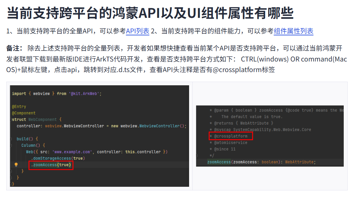Click the lightbulb quick-fix icon
353x200 pixels.
pos(16,165)
